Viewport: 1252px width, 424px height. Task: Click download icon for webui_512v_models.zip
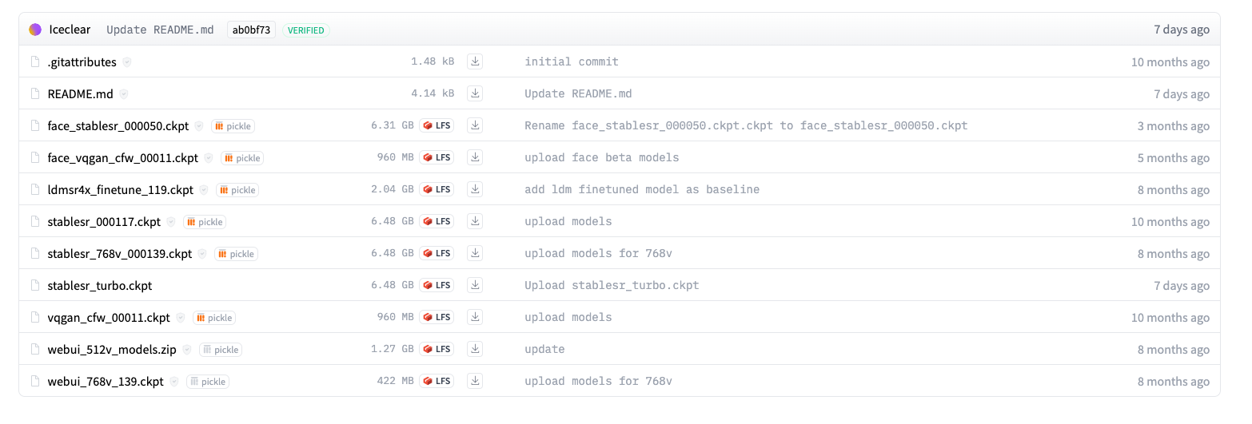coord(475,349)
